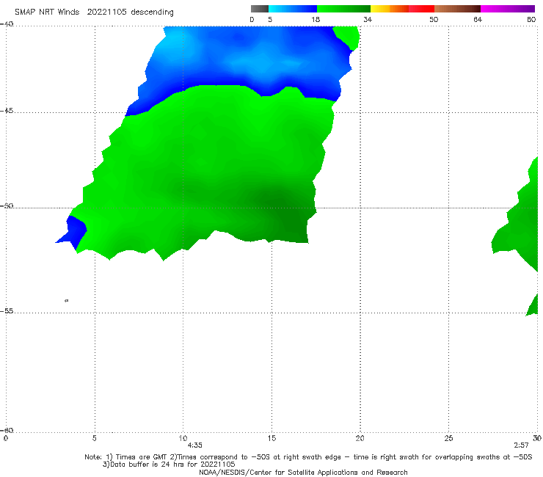Image resolution: width=543 pixels, height=477 pixels.
Task: Click the small blue patch near 4E 51S
Action: tap(73, 231)
